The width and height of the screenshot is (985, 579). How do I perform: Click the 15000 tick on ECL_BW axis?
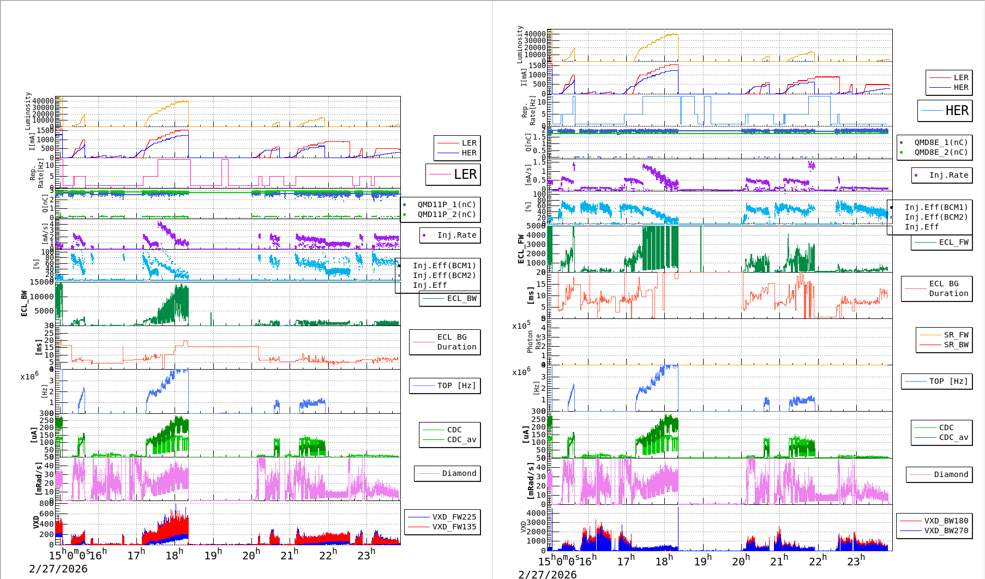41,282
